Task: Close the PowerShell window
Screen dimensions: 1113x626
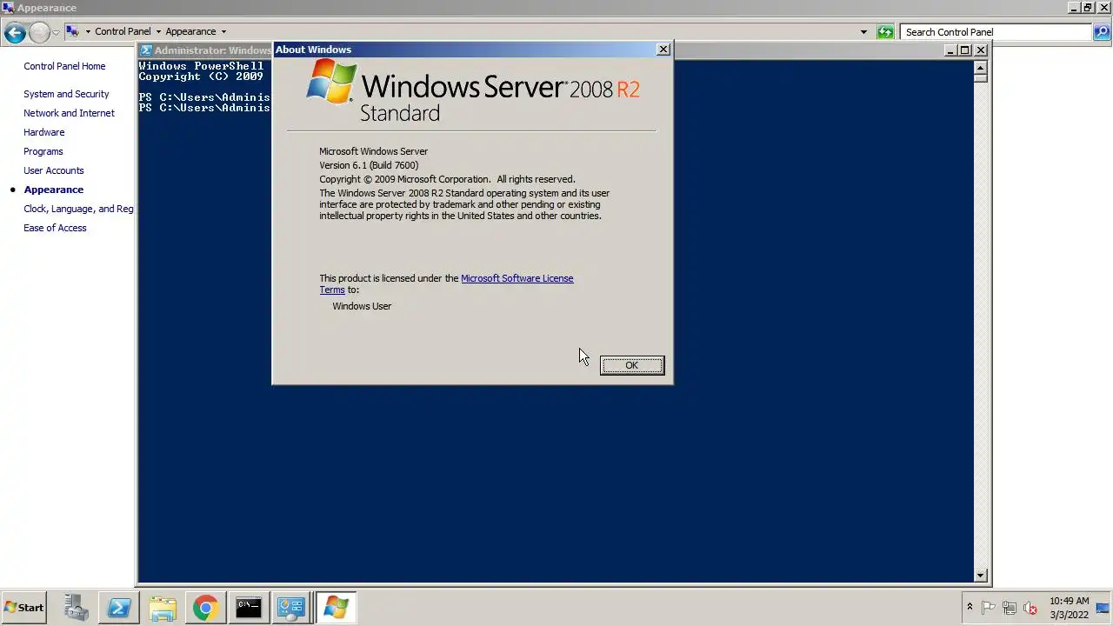Action: pyautogui.click(x=981, y=50)
